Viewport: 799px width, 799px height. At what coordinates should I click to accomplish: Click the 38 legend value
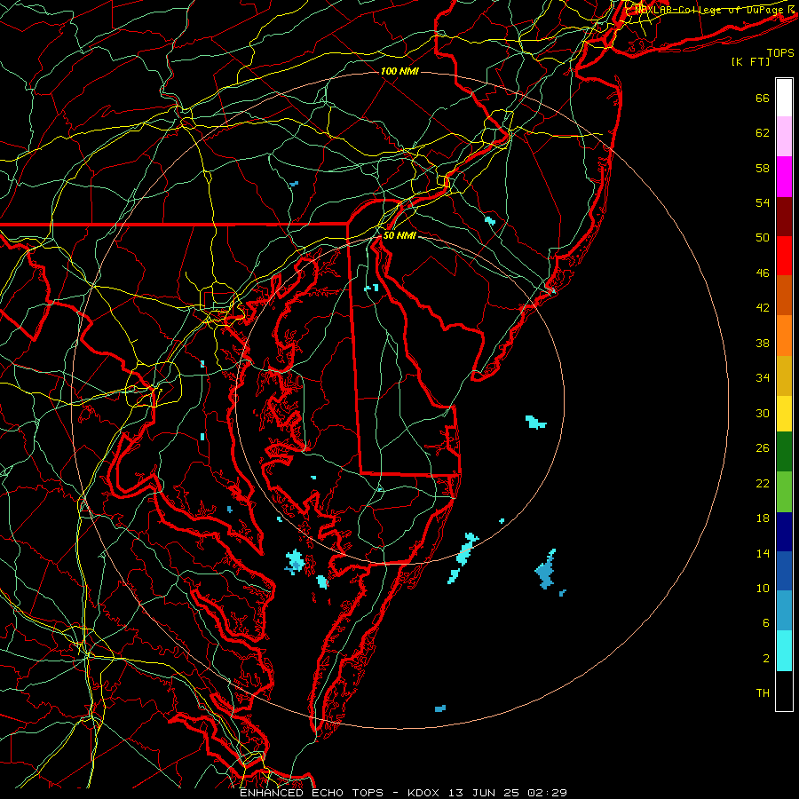[x=763, y=343]
